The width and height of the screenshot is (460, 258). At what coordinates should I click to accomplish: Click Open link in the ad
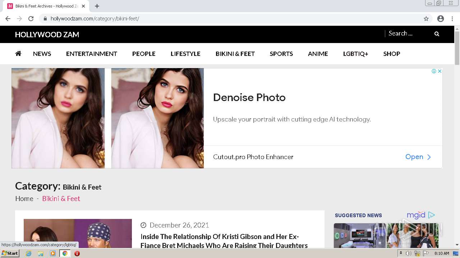(418, 157)
